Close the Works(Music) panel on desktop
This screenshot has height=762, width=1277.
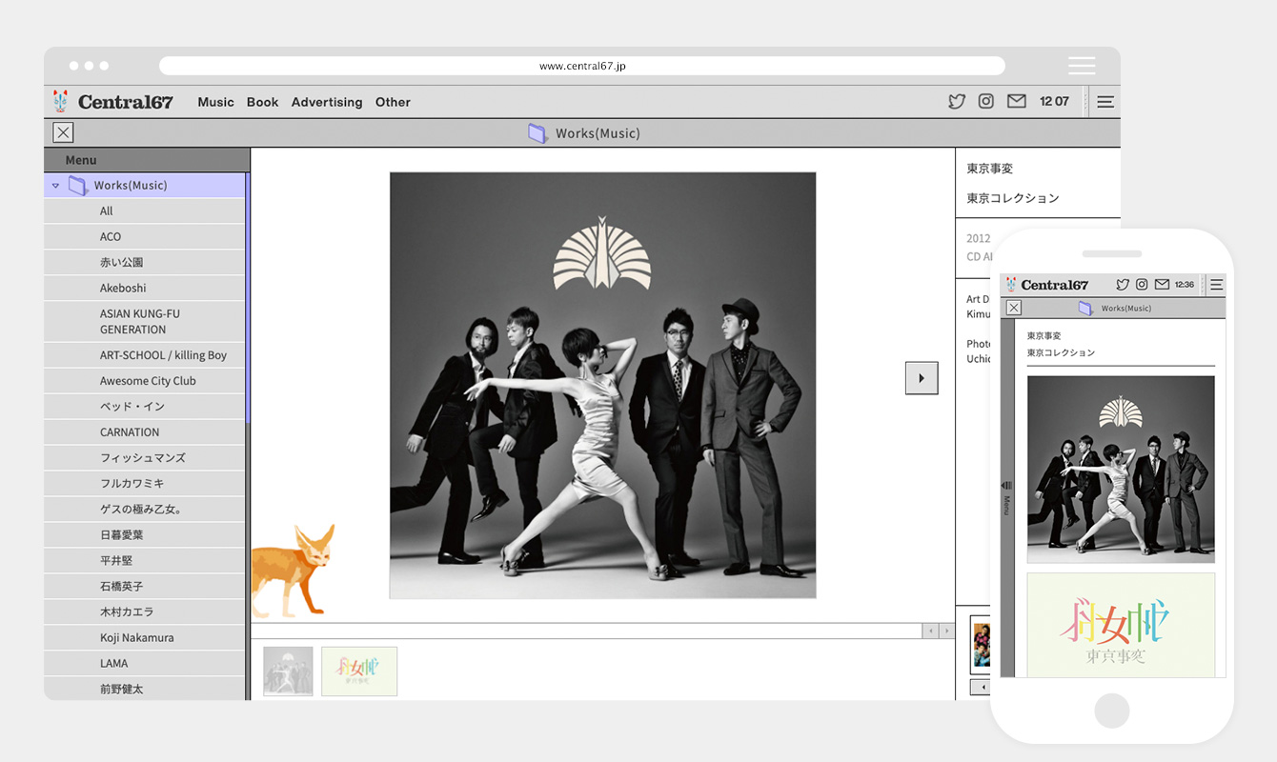pyautogui.click(x=63, y=132)
